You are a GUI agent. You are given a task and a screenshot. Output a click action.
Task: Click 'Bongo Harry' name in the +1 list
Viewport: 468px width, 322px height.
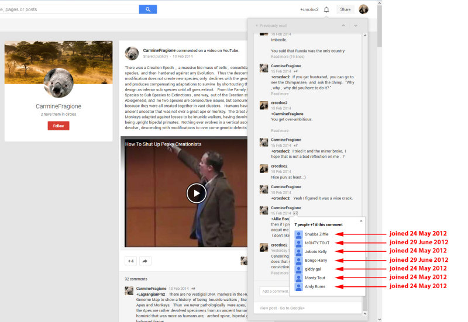click(x=316, y=260)
